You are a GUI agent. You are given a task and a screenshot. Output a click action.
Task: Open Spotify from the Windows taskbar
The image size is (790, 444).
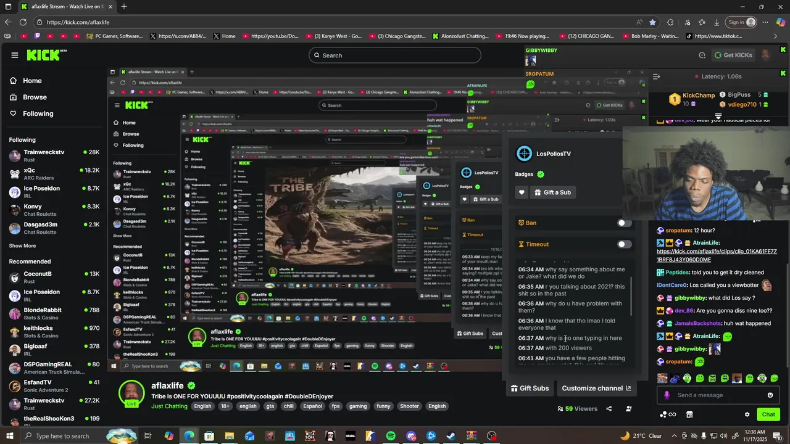click(x=391, y=436)
